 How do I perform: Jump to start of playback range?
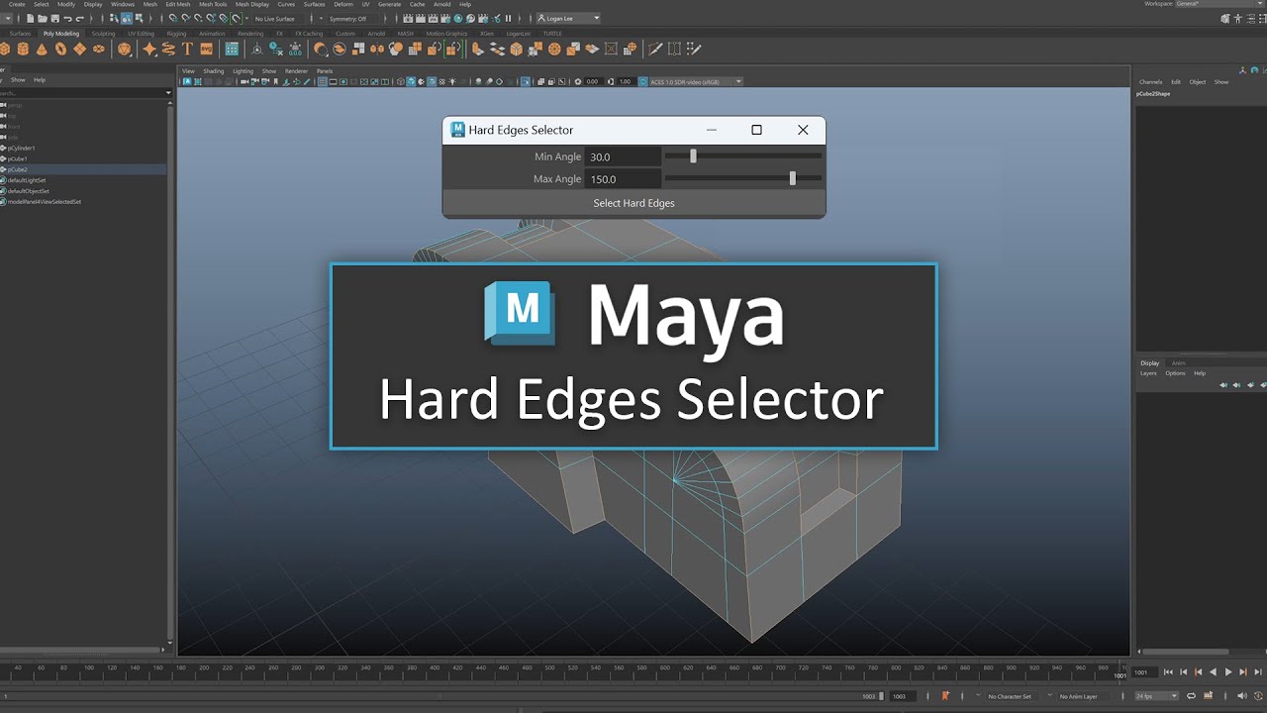point(1168,672)
